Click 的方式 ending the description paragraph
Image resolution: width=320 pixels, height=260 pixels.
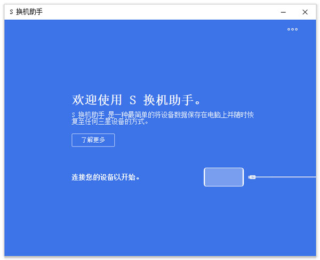(139, 121)
